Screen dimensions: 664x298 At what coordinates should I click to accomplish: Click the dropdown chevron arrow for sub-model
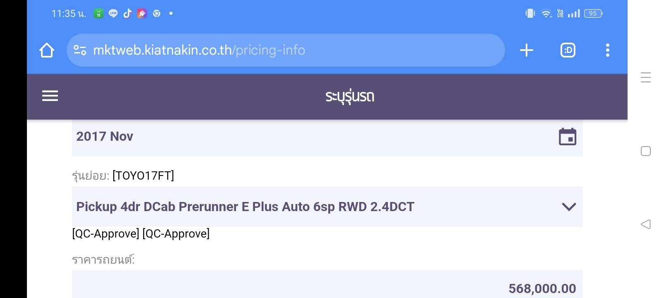click(x=569, y=207)
